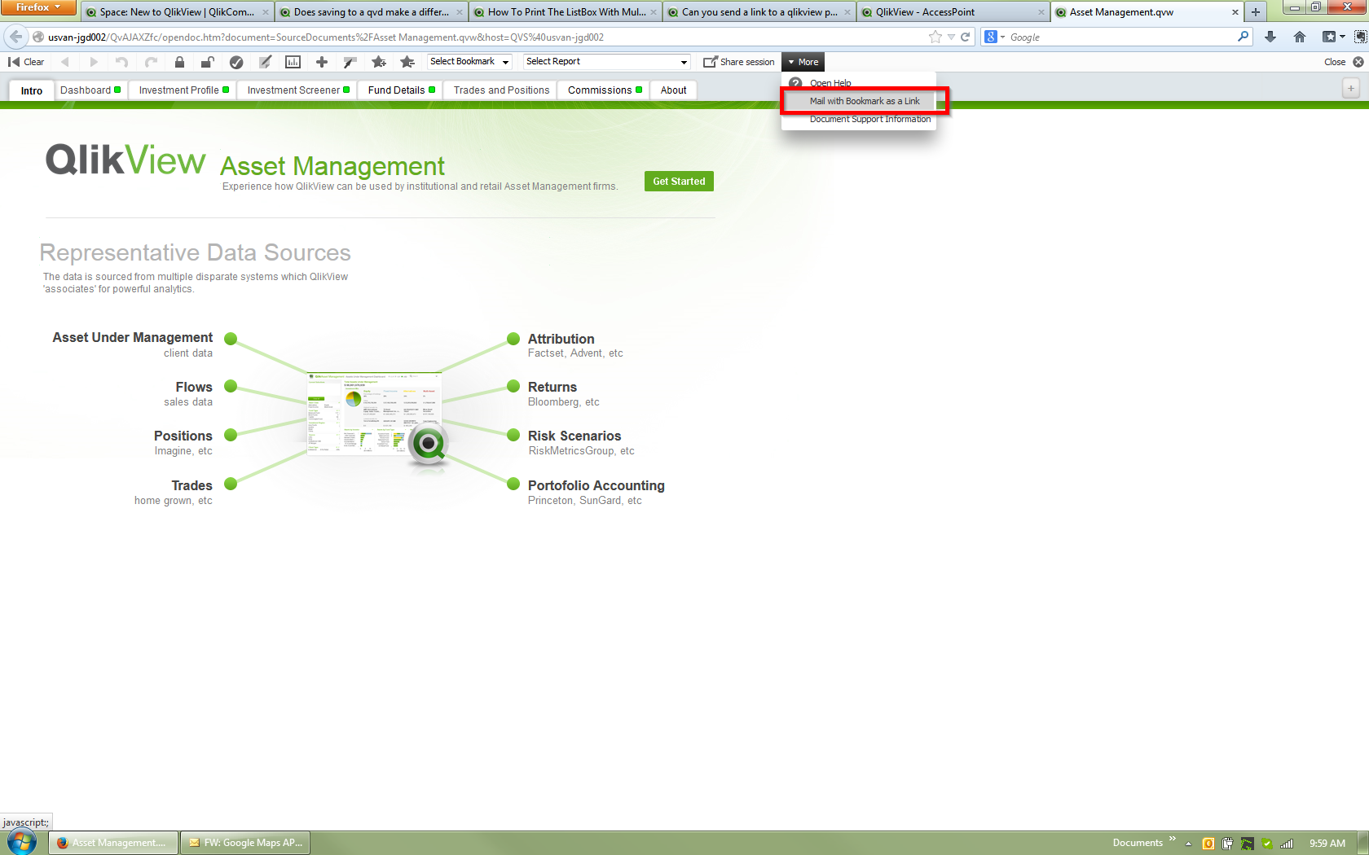This screenshot has width=1369, height=855.
Task: Open a new Firefox tab with plus button
Action: (1256, 12)
